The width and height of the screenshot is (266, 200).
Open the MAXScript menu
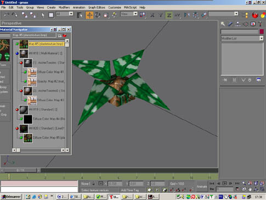(x=130, y=8)
